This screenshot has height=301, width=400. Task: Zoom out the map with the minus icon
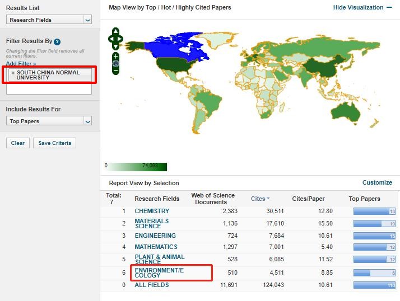pyautogui.click(x=115, y=70)
